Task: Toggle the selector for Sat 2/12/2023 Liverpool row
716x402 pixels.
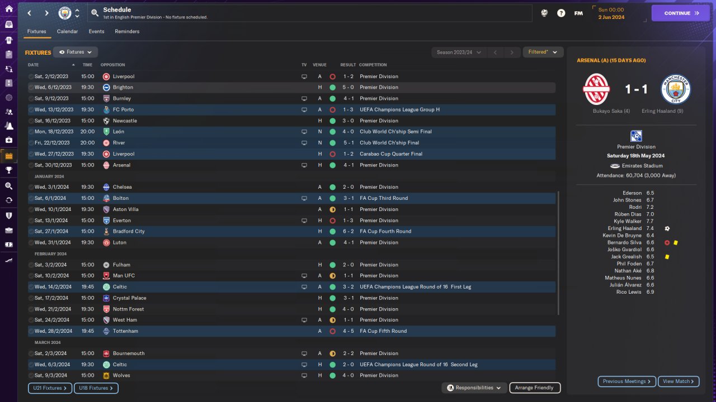Action: point(31,76)
